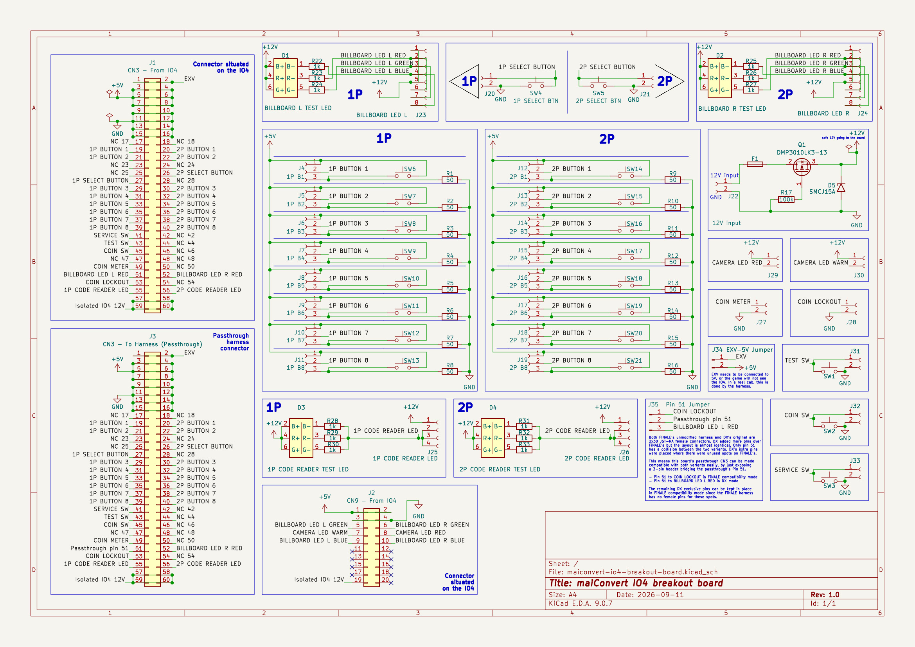The image size is (915, 647).
Task: Click 'BILLBOARD L TEST LED' label
Action: pyautogui.click(x=298, y=108)
